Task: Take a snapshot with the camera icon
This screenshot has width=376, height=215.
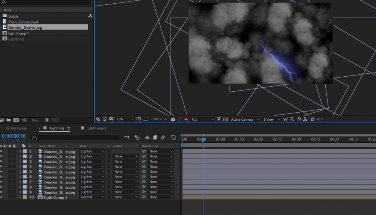Action: (173, 119)
